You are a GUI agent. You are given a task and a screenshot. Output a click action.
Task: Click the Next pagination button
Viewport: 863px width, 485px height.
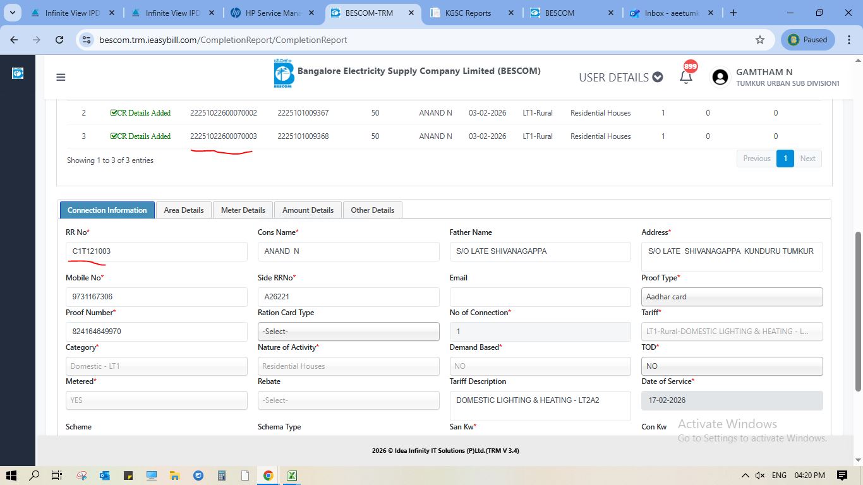coord(807,159)
